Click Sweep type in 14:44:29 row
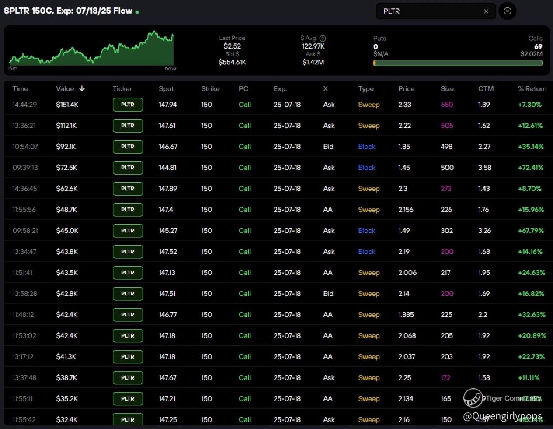Screen dimensions: 553x429 [369, 105]
